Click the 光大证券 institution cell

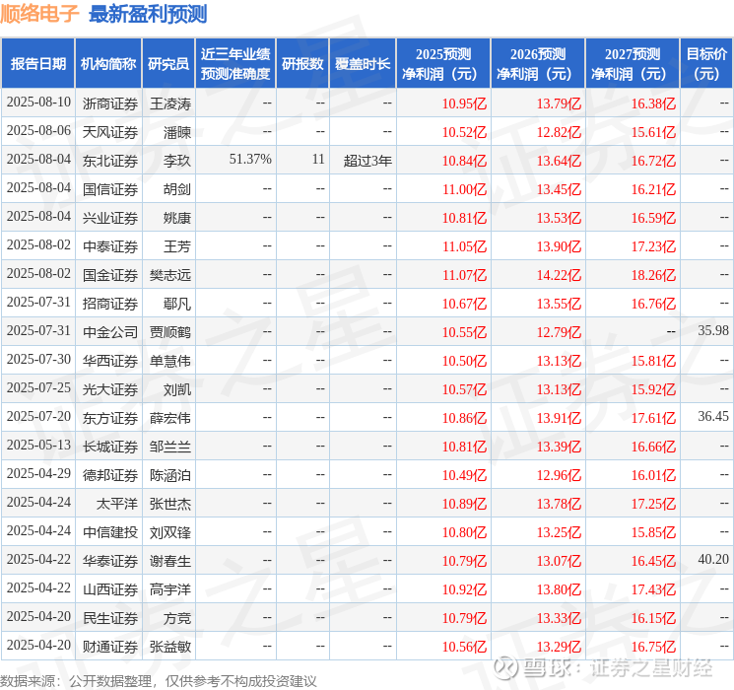110,389
